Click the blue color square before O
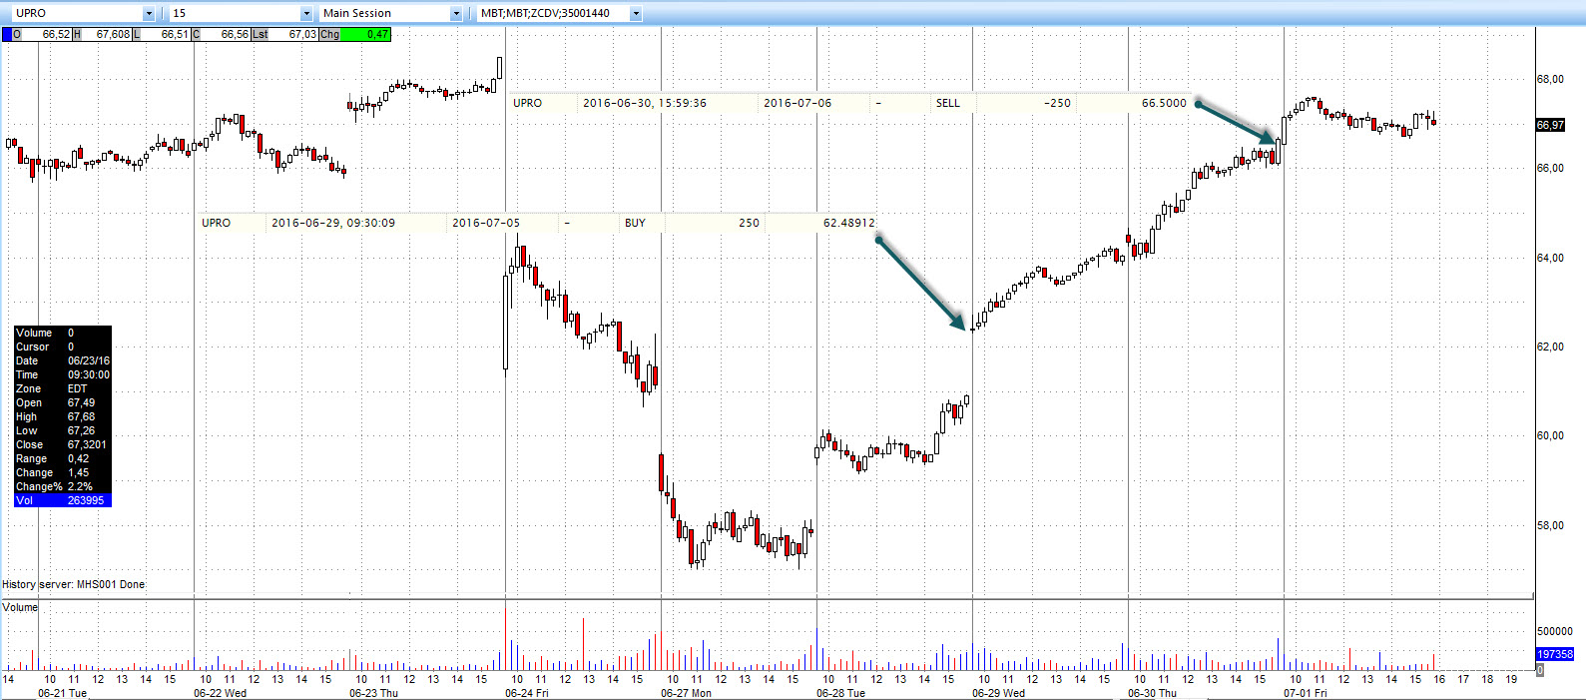The height and width of the screenshot is (700, 1586). (x=6, y=34)
